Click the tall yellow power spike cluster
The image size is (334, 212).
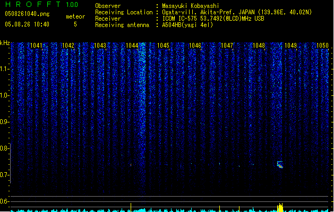click(280, 207)
